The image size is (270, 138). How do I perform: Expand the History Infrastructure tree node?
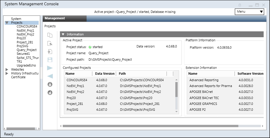[x=7, y=73]
